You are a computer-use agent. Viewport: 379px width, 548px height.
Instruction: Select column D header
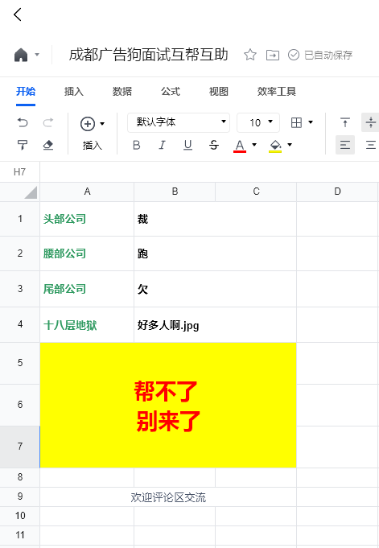point(337,192)
